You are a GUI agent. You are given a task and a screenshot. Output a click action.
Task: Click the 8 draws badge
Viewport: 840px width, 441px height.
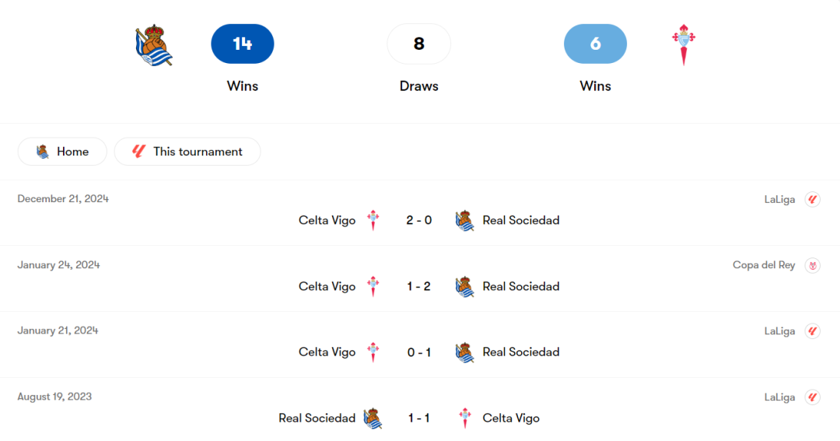418,44
